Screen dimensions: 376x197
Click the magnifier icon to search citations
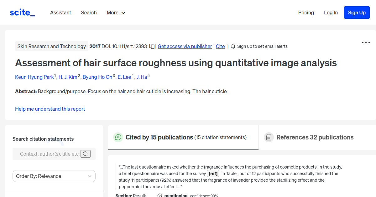click(86, 154)
